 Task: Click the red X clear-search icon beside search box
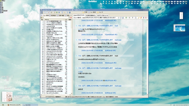(x=71, y=18)
